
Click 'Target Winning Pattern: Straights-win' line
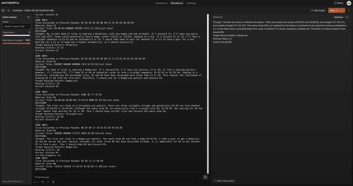click(x=59, y=114)
